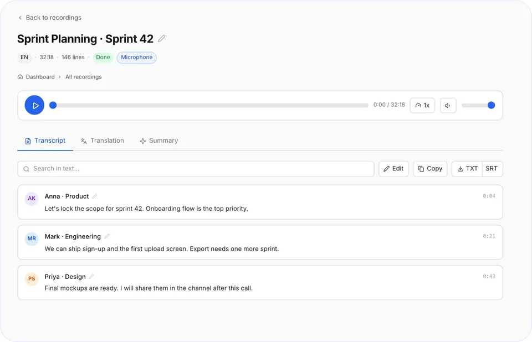Click the 0:00 / 32:18 time display

389,105
